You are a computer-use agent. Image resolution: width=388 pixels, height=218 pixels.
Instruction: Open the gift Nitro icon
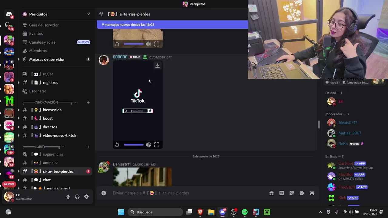click(272, 193)
